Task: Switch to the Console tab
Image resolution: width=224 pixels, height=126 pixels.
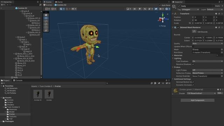Action: point(18,80)
